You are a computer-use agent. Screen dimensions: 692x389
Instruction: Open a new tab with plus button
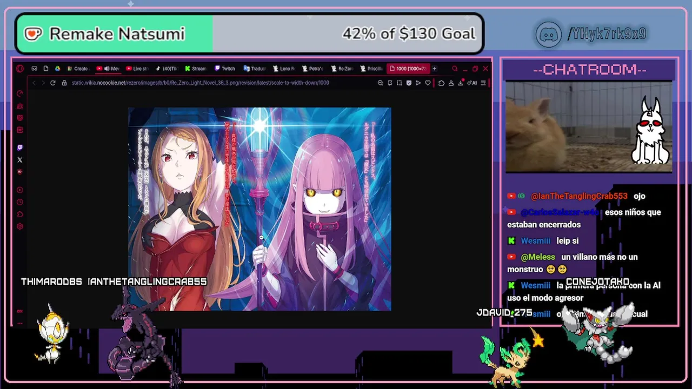pos(434,69)
